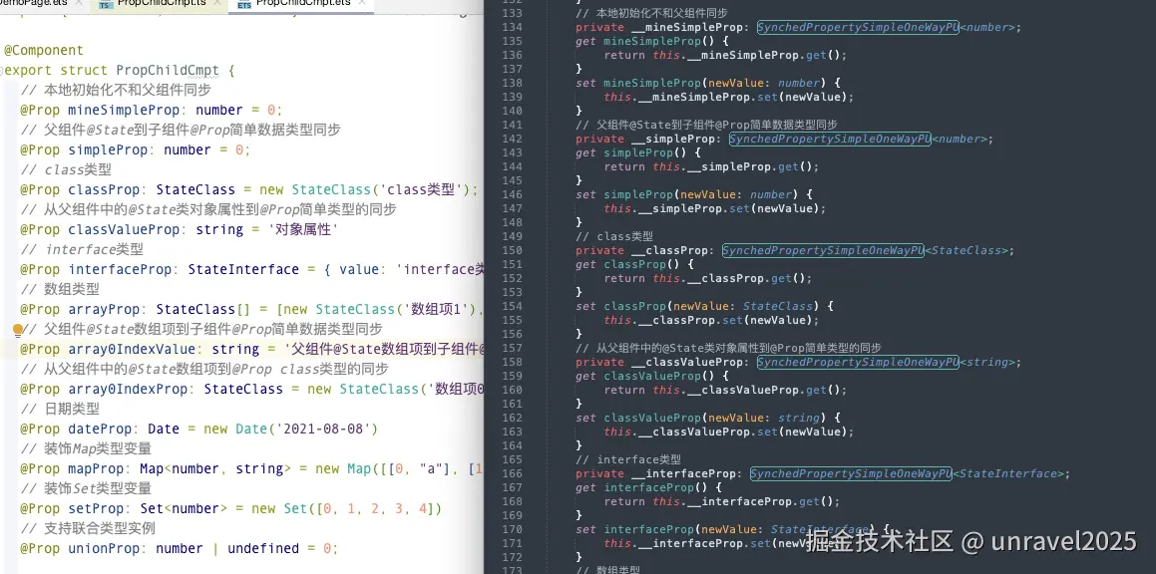The width and height of the screenshot is (1156, 574).
Task: Click the '// class类型' comment on line 149
Action: tap(614, 236)
